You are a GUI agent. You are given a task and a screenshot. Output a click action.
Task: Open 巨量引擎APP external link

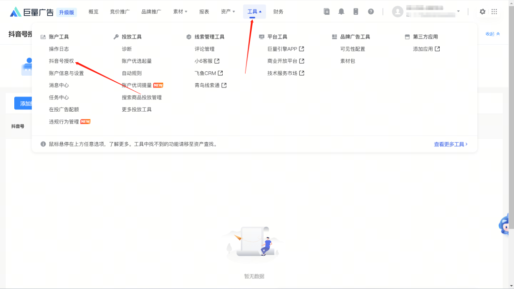(x=286, y=49)
